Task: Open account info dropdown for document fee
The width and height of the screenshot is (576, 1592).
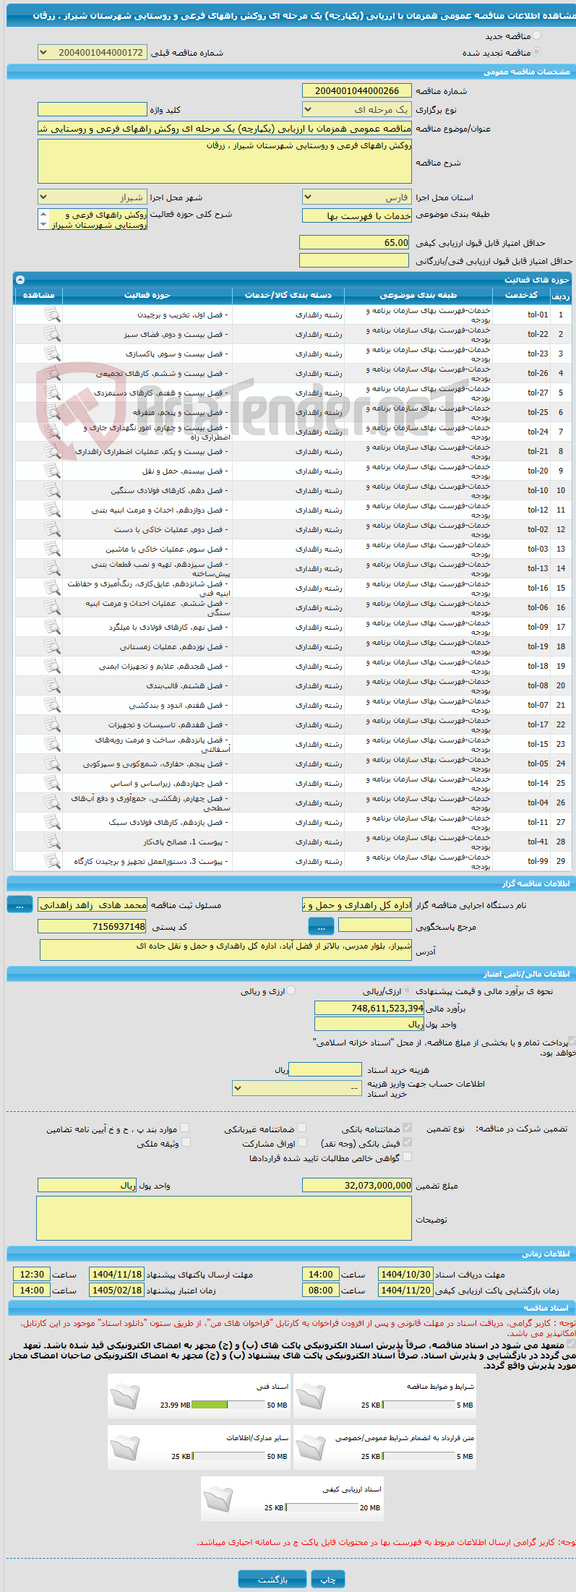Action: point(296,1087)
